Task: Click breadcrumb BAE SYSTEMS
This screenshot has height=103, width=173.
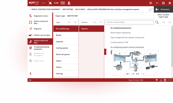Action: [x=68, y=9]
